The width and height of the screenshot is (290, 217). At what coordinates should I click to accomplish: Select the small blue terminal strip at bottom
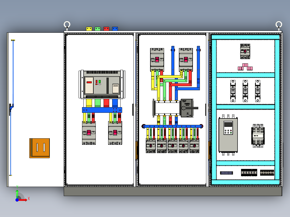click(227, 173)
